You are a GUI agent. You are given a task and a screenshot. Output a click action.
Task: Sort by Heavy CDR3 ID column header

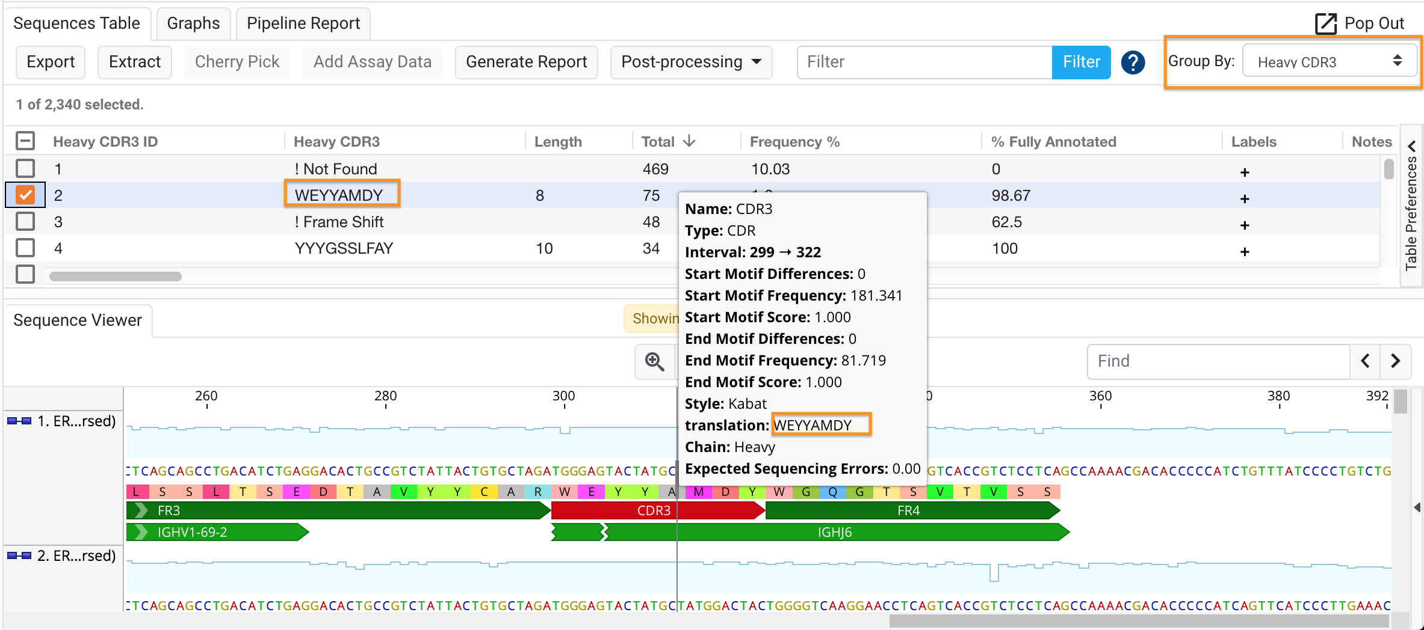pos(105,141)
